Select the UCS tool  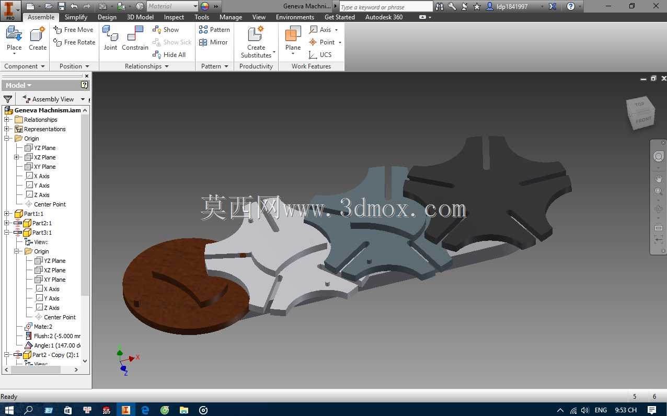[x=320, y=55]
